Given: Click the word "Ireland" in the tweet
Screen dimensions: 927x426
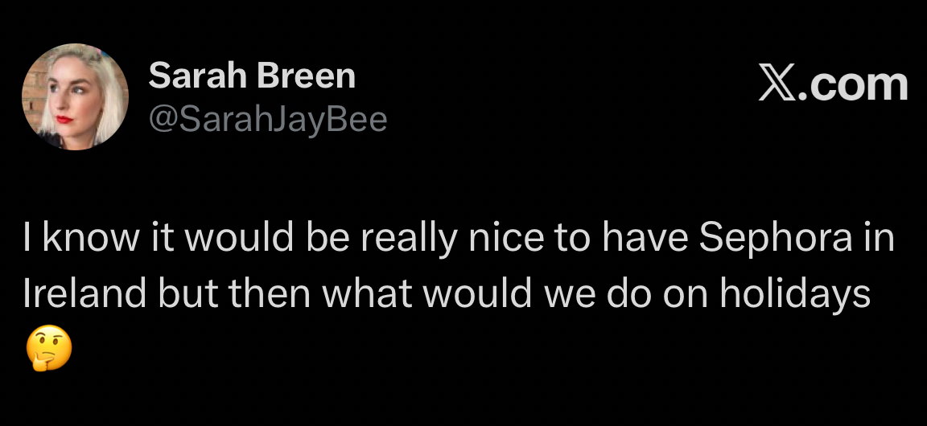Looking at the screenshot, I should [79, 295].
